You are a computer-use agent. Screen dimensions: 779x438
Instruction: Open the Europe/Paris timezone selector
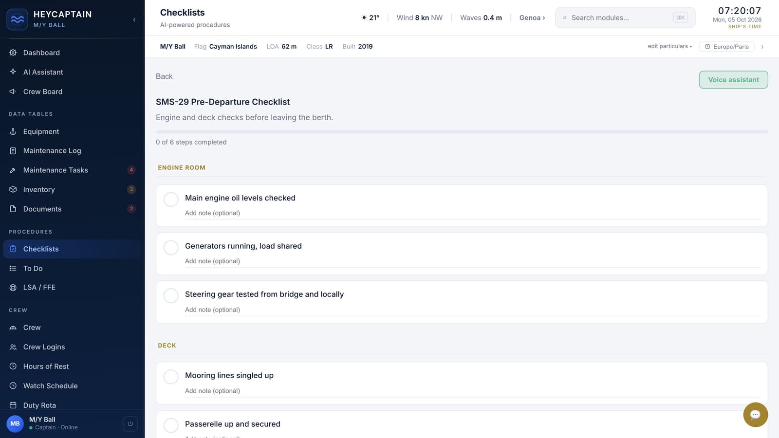727,47
